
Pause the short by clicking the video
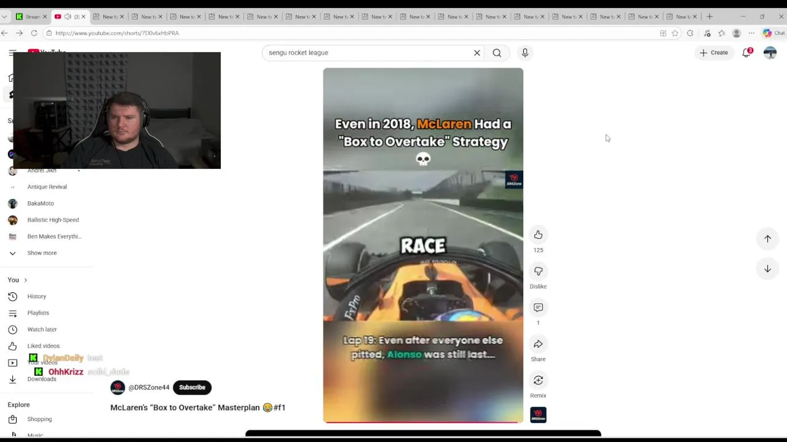423,246
